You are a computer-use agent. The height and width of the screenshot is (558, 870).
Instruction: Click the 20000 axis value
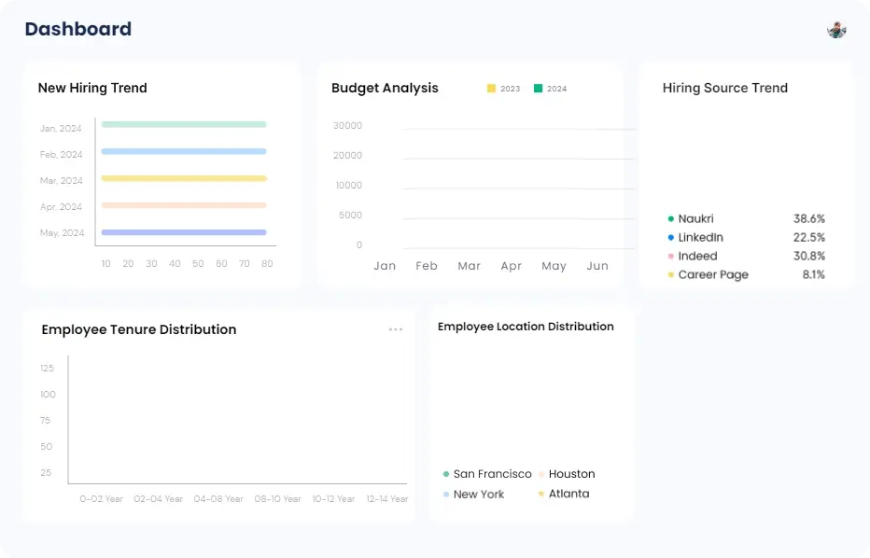347,155
